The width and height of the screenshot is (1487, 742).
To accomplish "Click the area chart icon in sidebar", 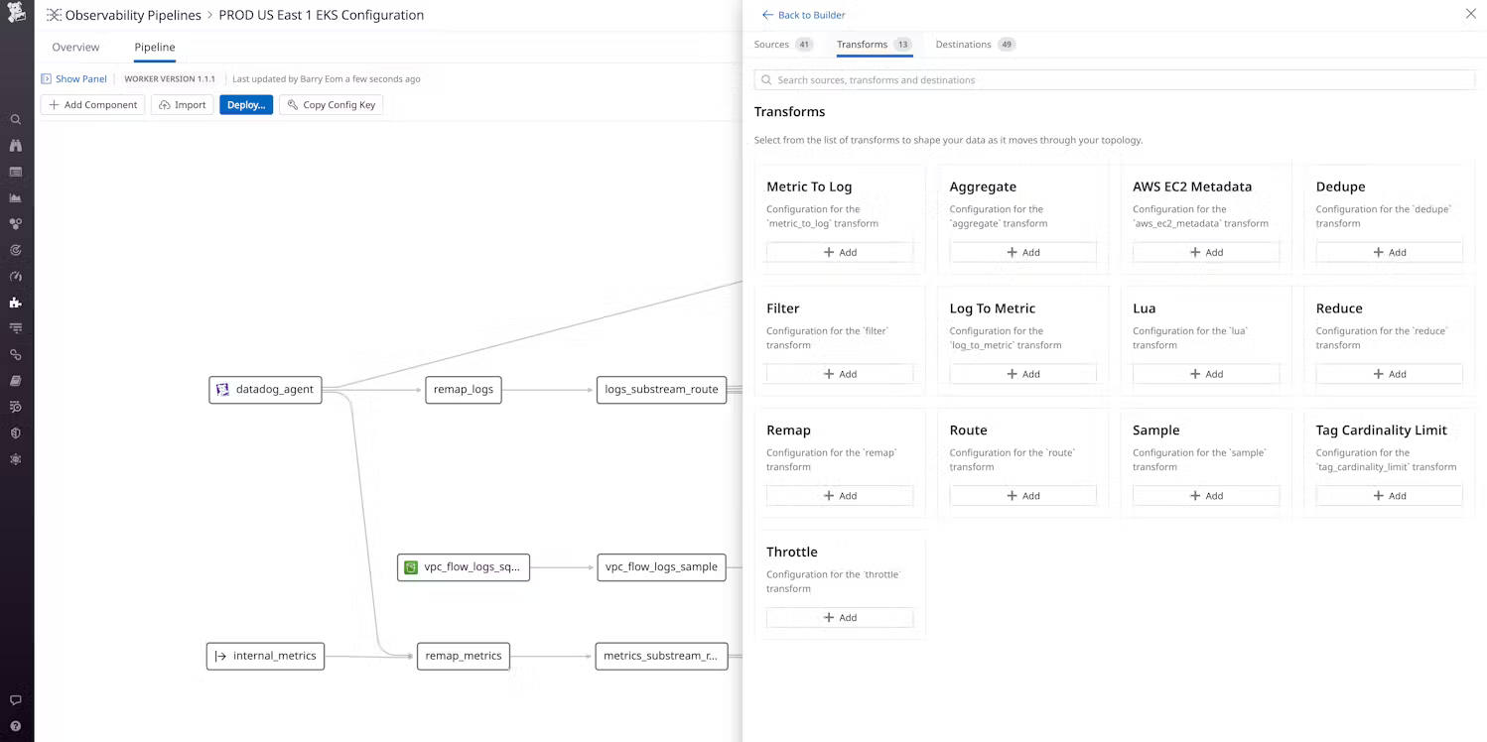I will point(16,197).
